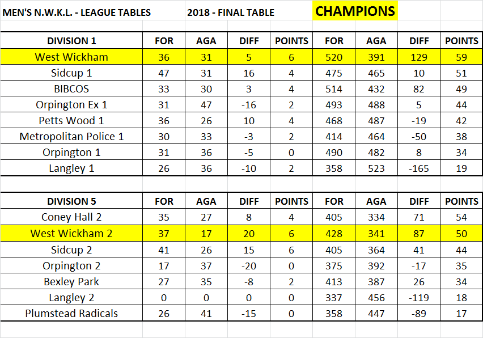This screenshot has width=483, height=338.
Task: Click Langley 1 total diff -165
Action: [x=419, y=168]
